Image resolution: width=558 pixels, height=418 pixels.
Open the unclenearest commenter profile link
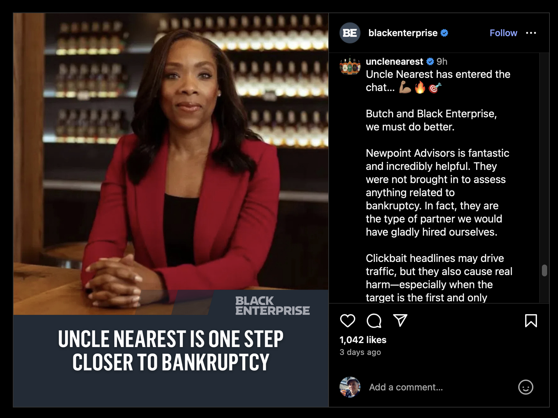(394, 61)
